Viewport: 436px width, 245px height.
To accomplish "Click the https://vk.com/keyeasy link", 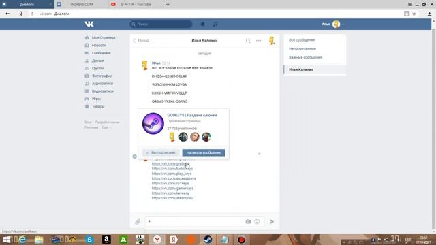I will (170, 193).
